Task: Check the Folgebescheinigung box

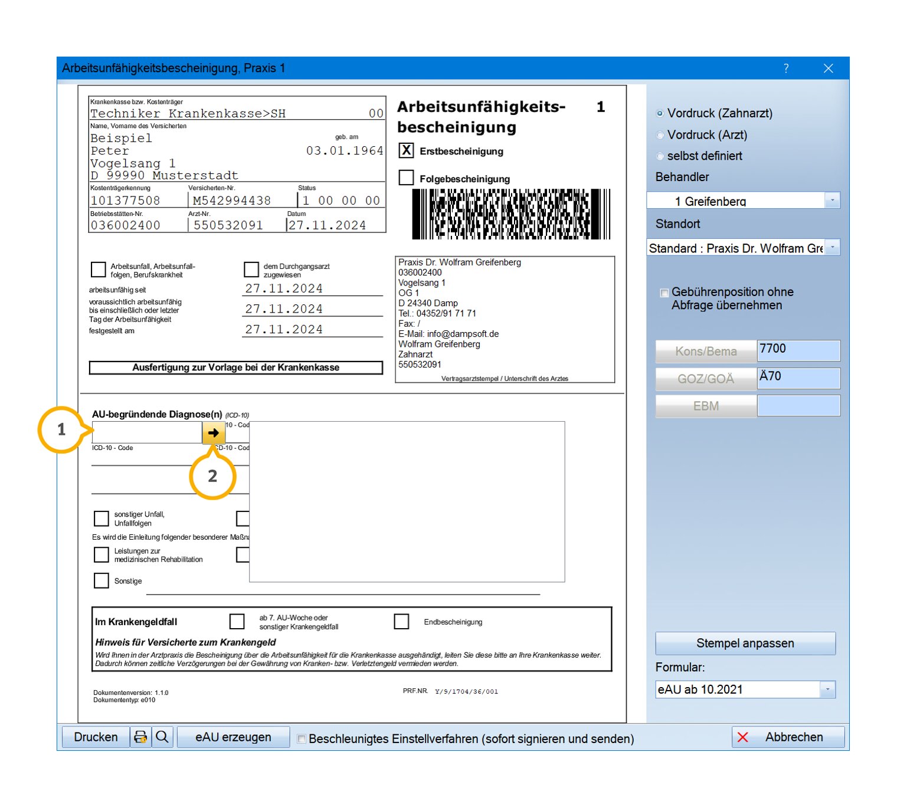Action: pos(406,178)
